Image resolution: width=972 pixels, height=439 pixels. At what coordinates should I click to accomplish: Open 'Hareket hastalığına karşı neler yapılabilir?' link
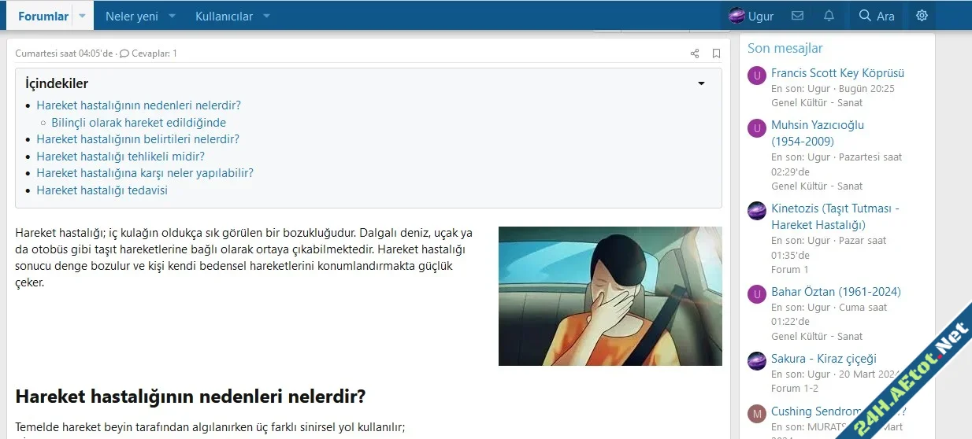pyautogui.click(x=145, y=173)
